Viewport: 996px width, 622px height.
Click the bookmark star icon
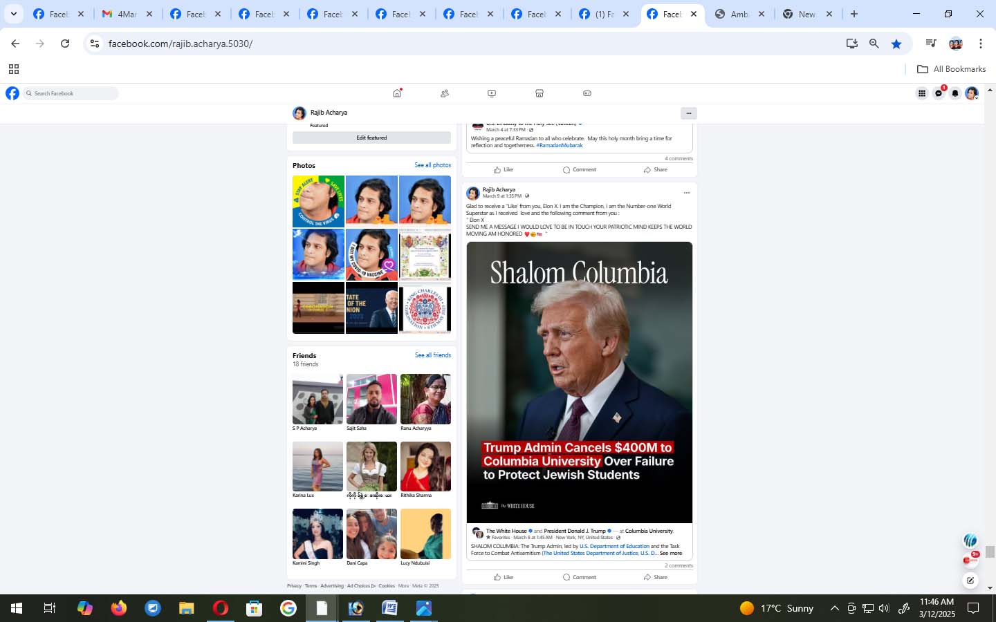click(896, 44)
